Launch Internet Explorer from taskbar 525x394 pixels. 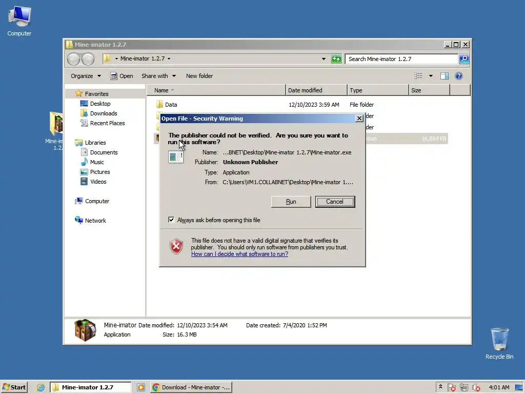[x=41, y=387]
